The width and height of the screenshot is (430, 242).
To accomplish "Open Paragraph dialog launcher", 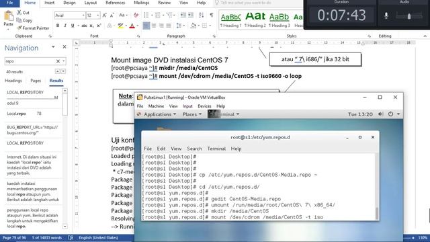I will 214,36.
